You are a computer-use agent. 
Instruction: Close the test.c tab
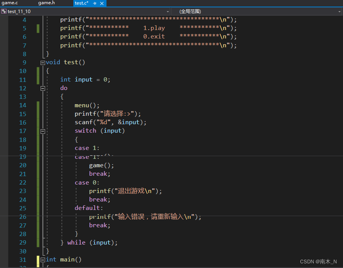(x=102, y=3)
